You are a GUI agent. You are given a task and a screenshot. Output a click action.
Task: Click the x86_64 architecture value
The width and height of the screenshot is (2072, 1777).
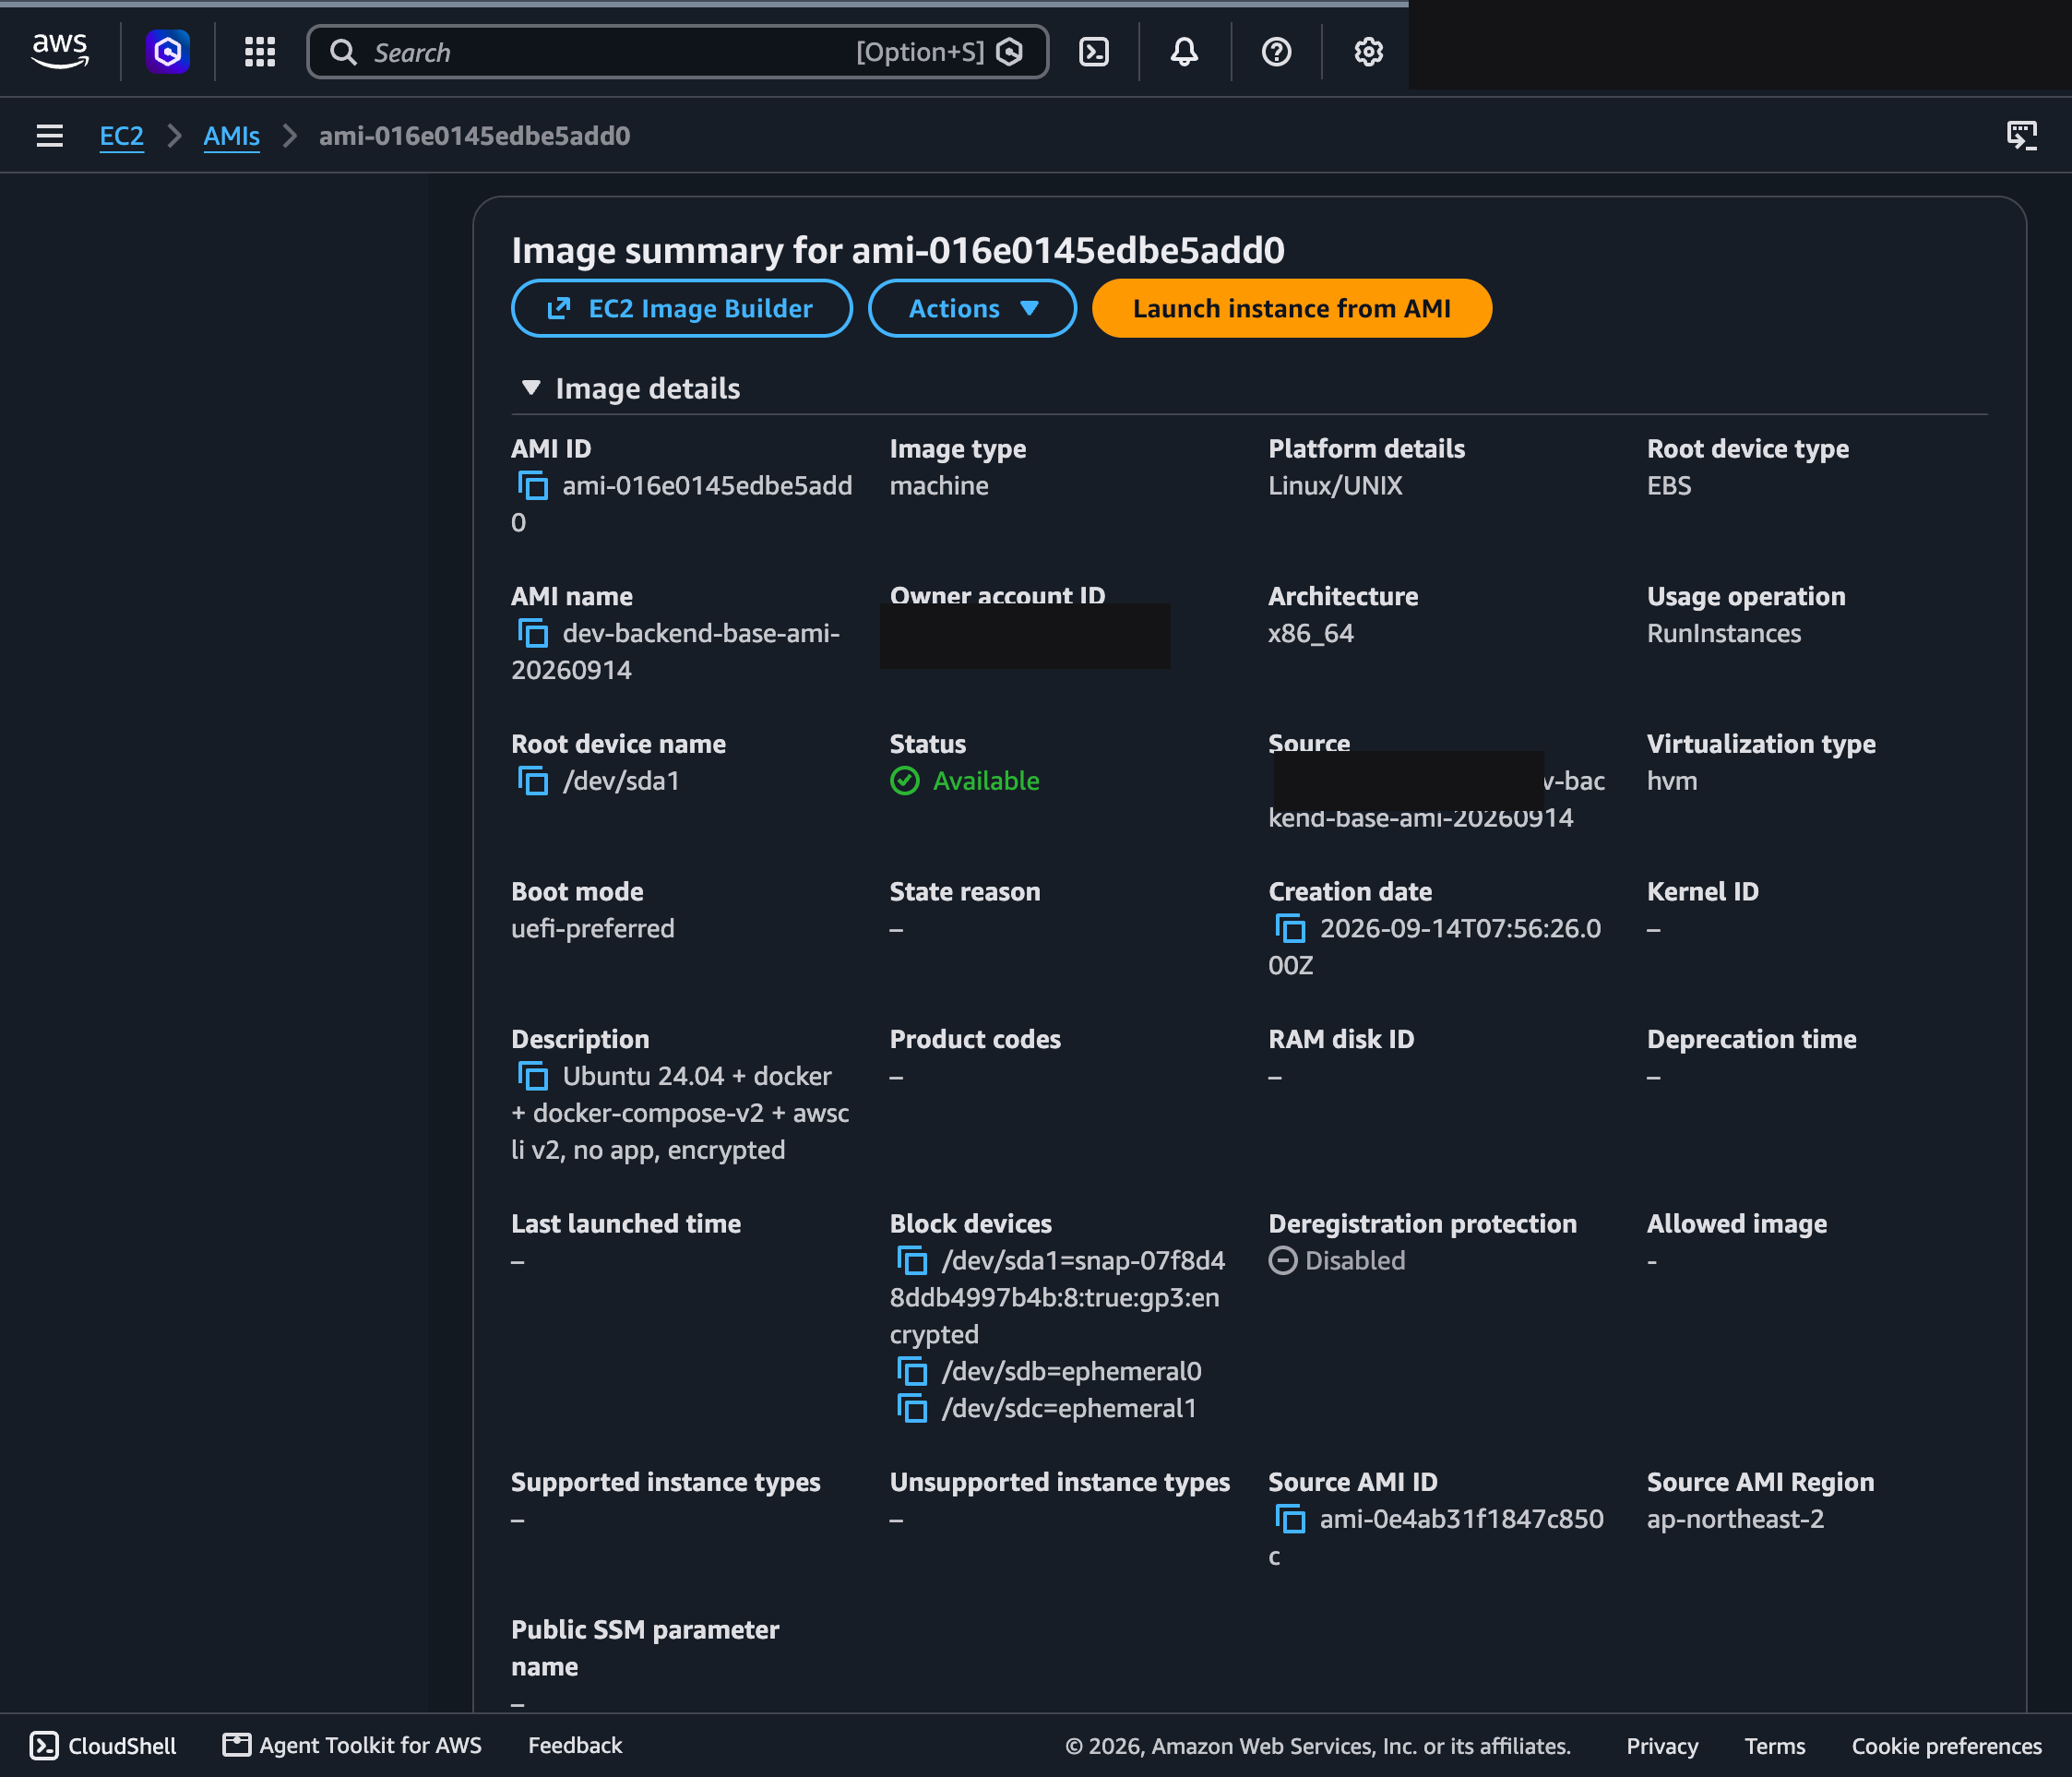point(1310,634)
